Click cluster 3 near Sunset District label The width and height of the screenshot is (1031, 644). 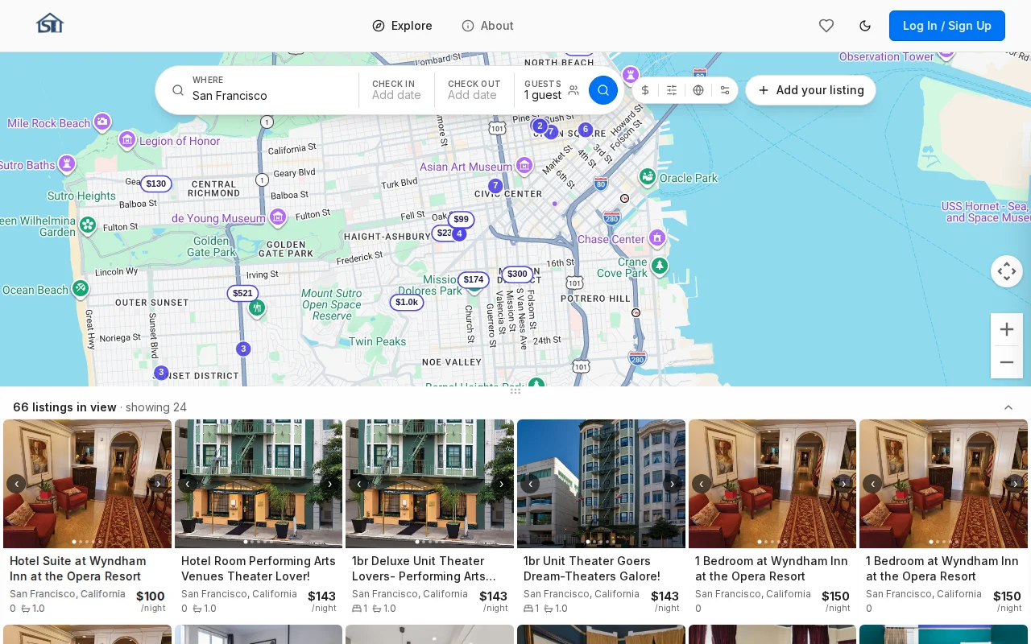[161, 373]
